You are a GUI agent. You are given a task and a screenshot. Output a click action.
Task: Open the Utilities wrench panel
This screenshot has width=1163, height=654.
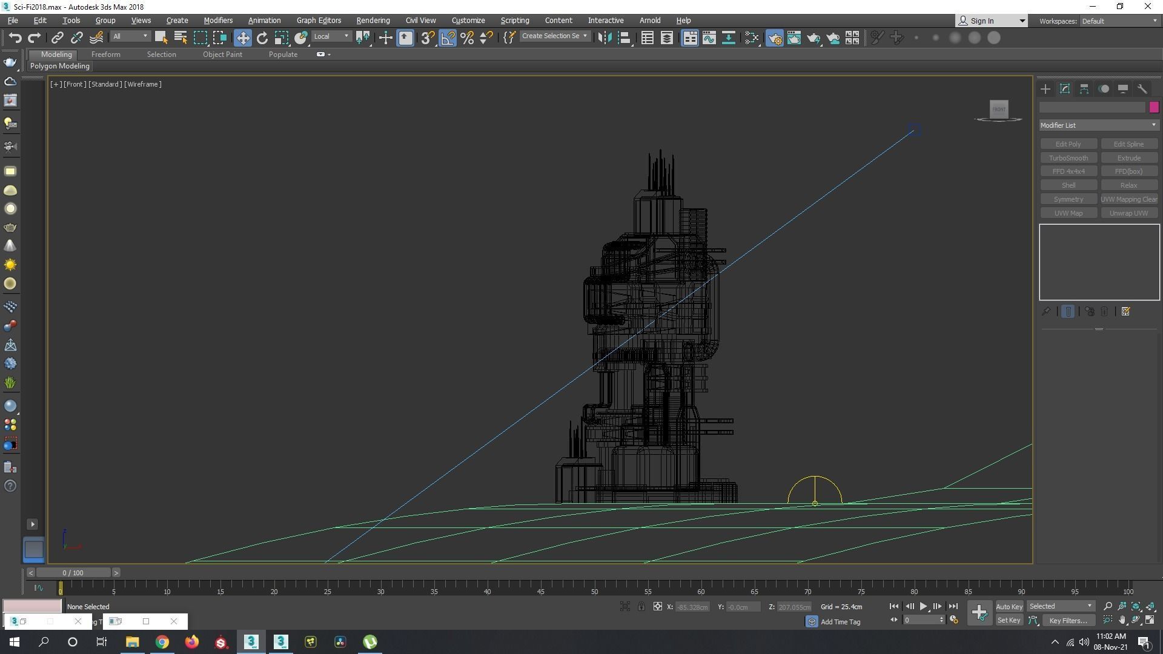(1142, 89)
